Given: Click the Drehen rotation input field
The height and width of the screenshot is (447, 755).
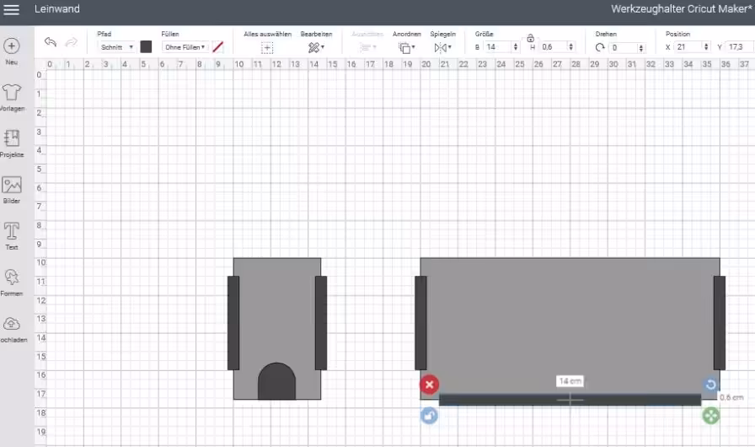Looking at the screenshot, I should (x=626, y=48).
